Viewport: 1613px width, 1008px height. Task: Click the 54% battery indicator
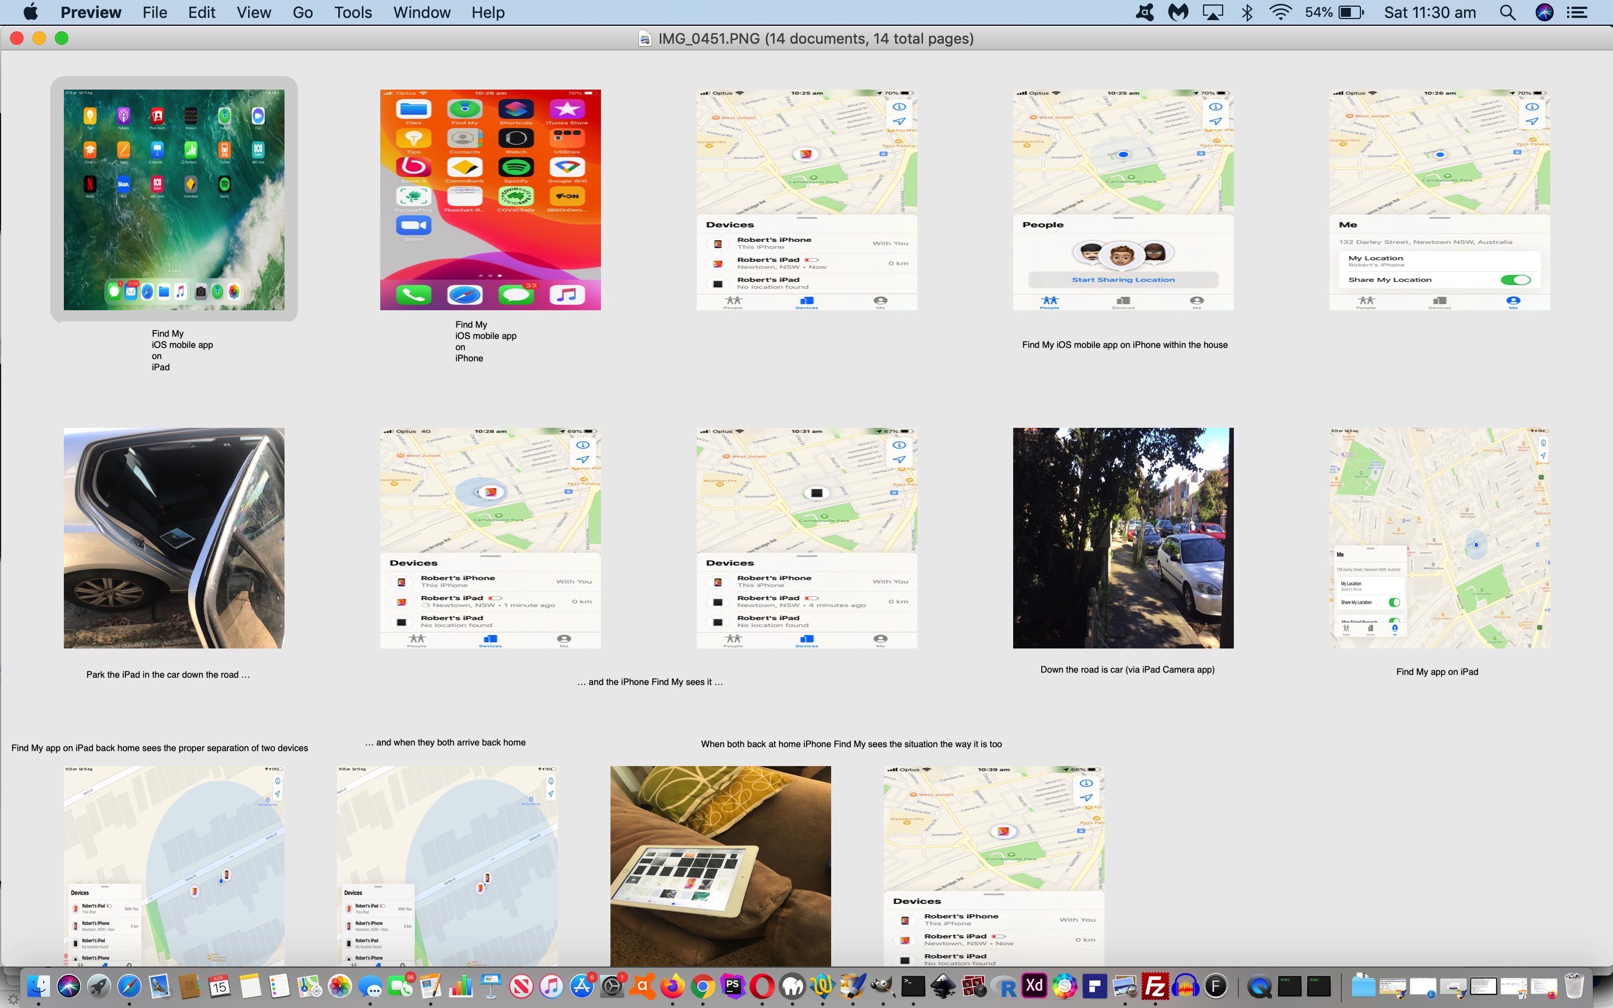pyautogui.click(x=1335, y=12)
